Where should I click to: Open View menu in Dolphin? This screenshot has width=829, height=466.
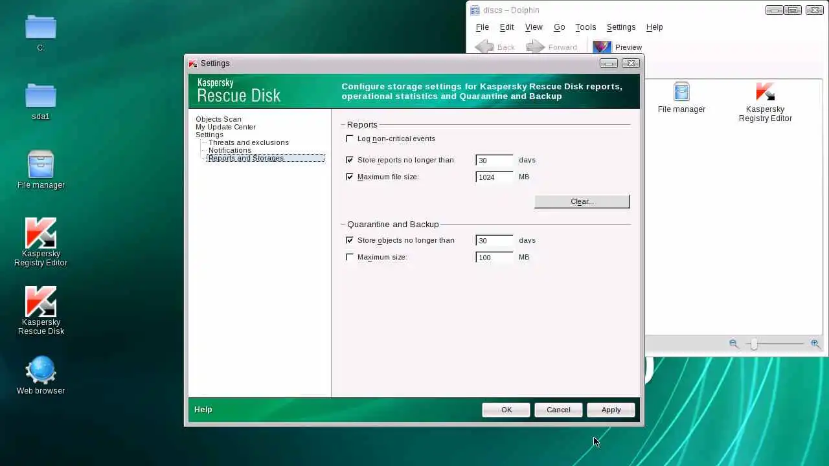pyautogui.click(x=534, y=27)
